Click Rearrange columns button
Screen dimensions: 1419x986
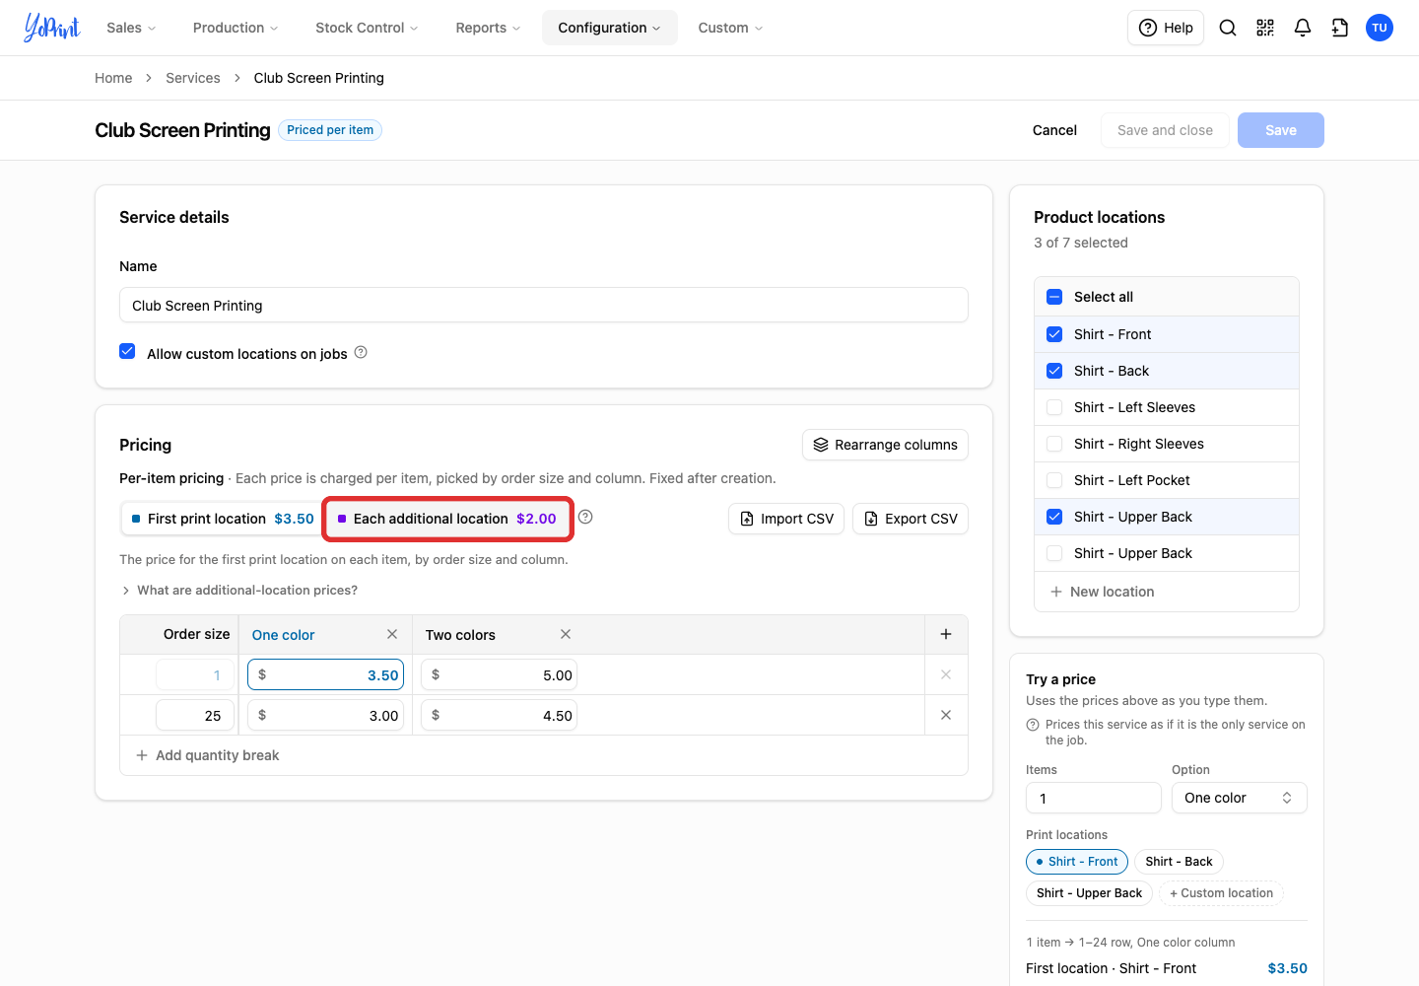point(885,445)
